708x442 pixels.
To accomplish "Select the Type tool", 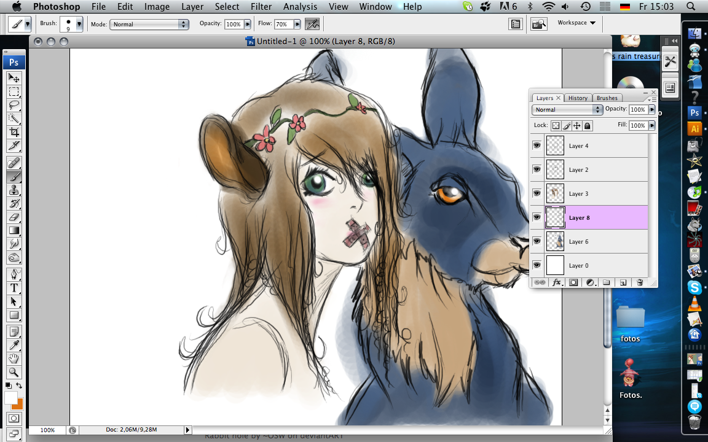I will click(x=14, y=288).
